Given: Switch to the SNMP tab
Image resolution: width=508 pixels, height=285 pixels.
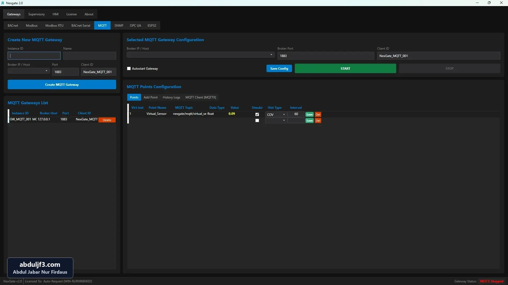Looking at the screenshot, I should (119, 26).
